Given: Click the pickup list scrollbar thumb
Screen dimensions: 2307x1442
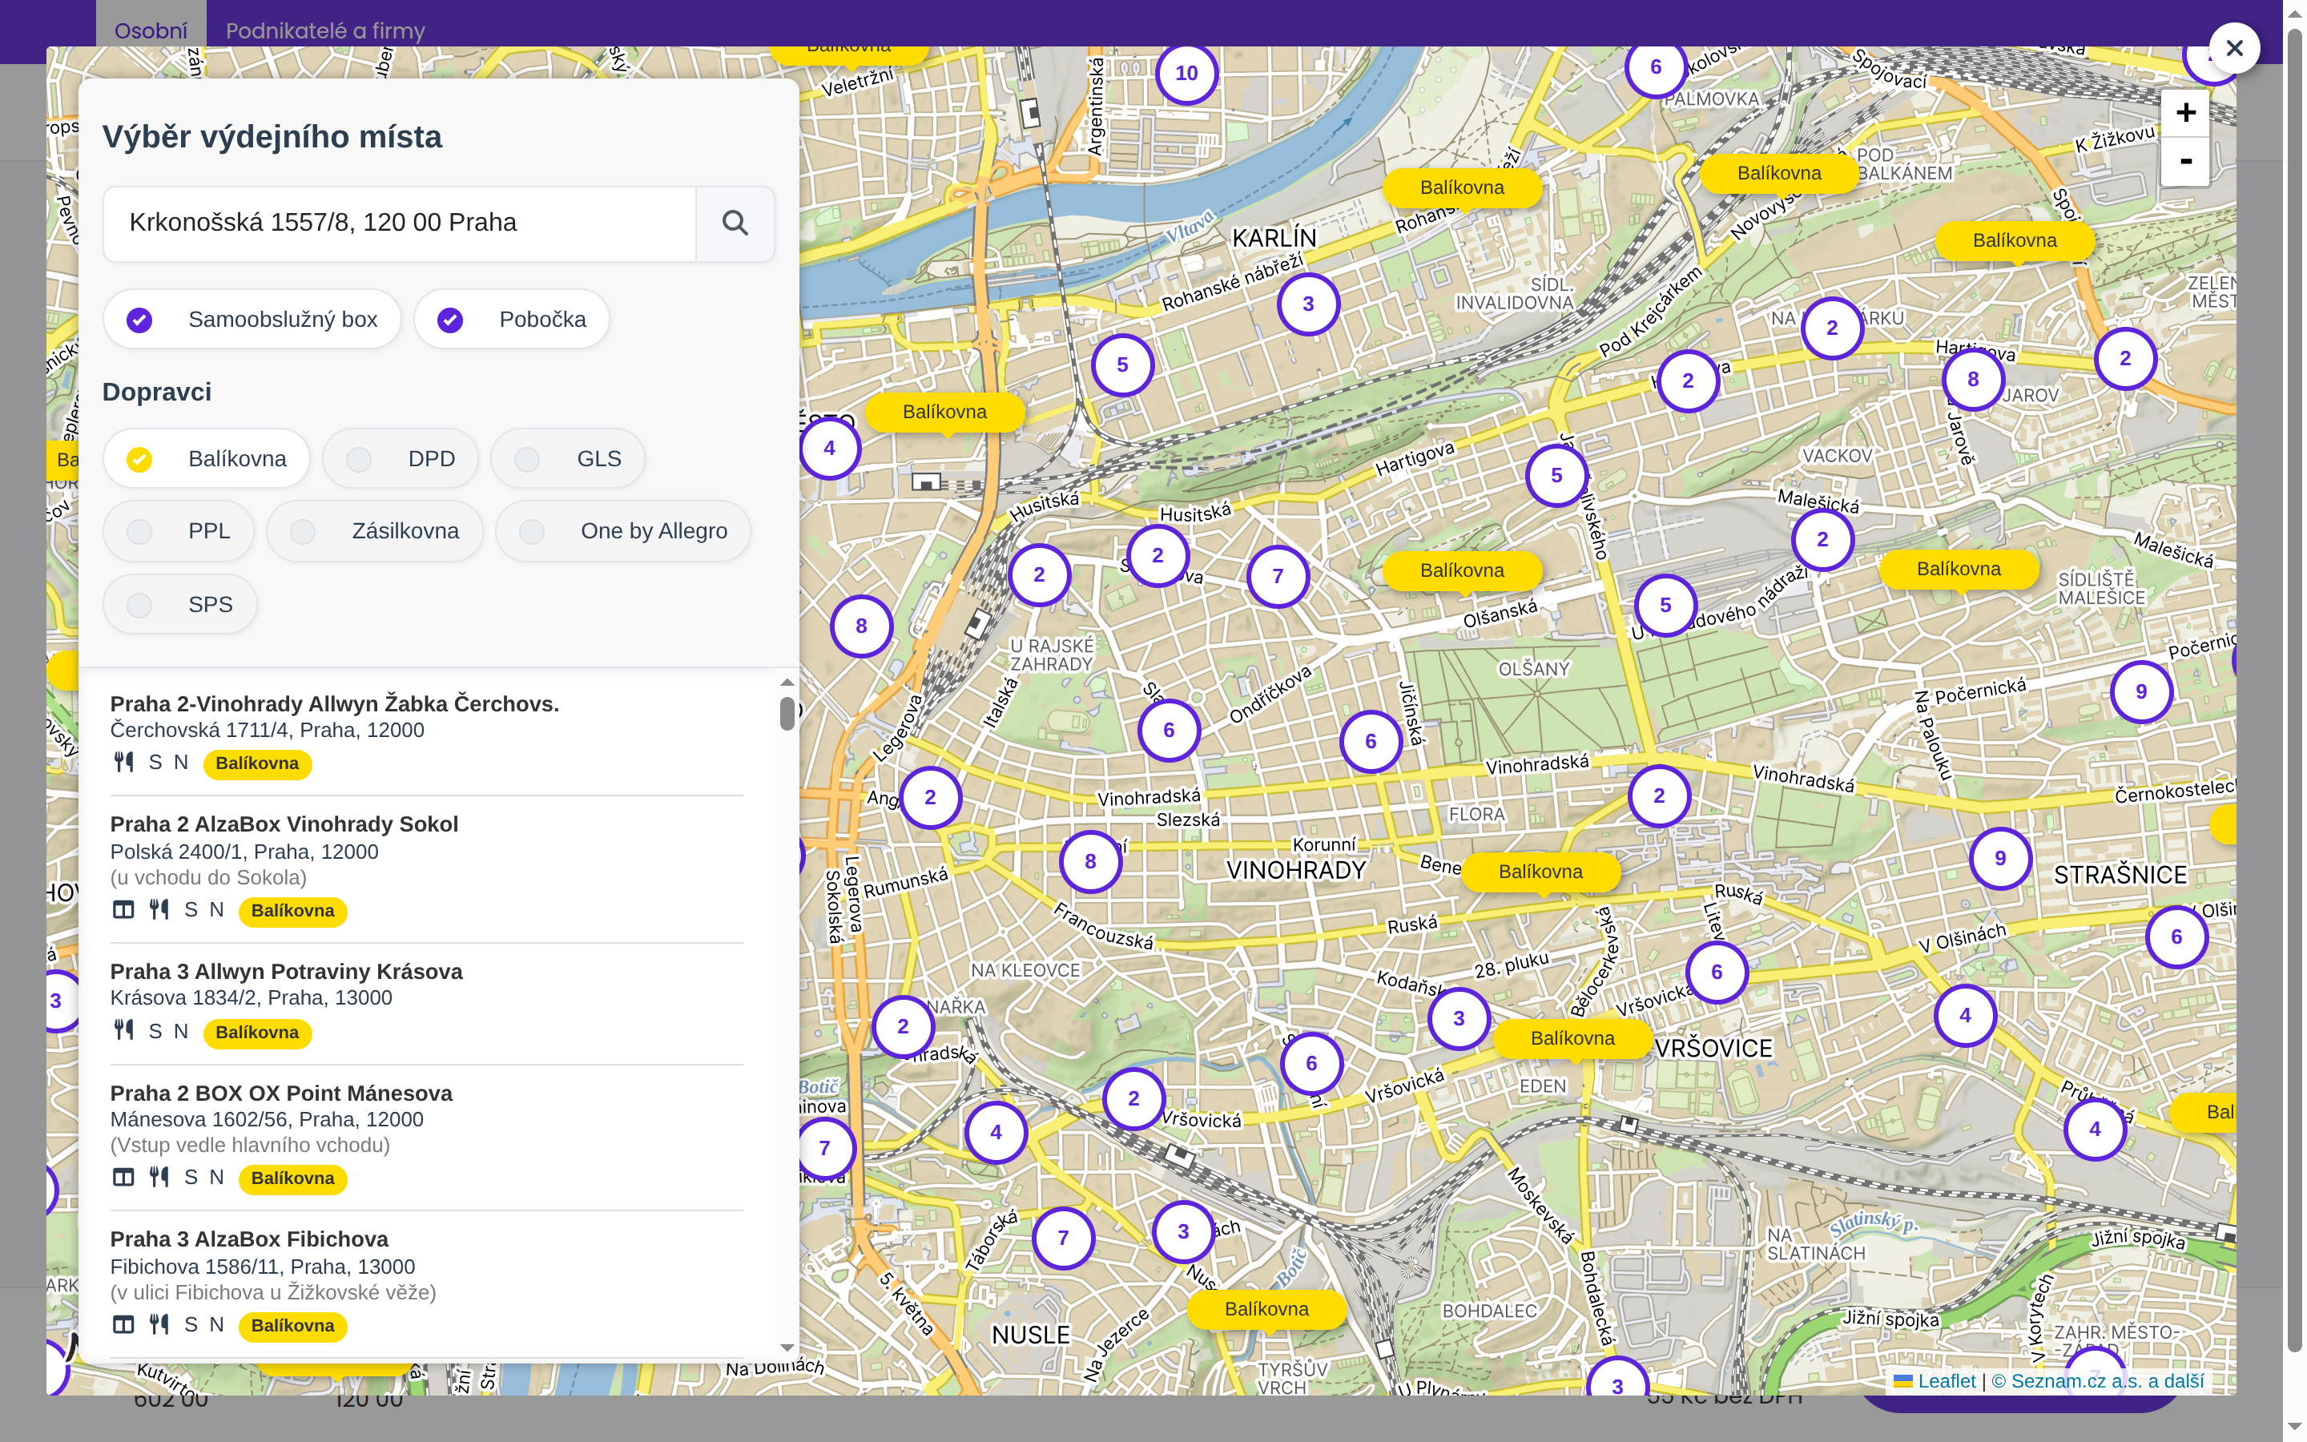Looking at the screenshot, I should tap(787, 713).
